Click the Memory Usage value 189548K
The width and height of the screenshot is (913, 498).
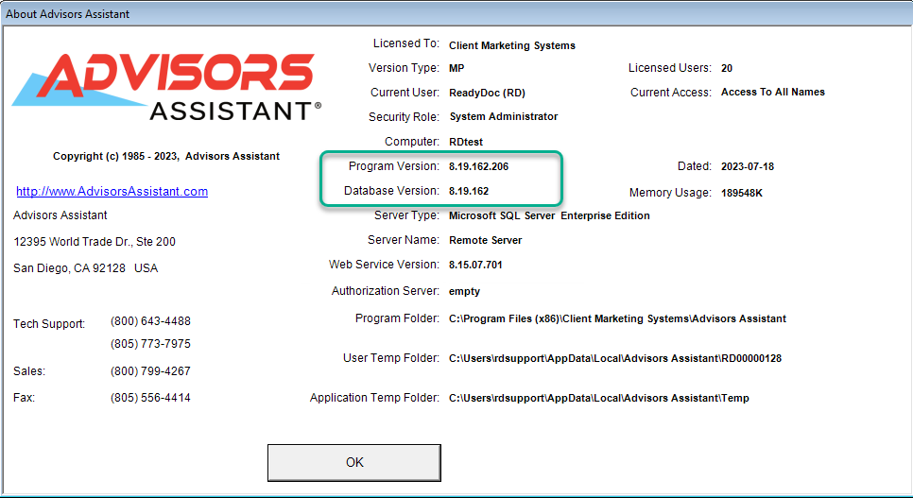742,193
